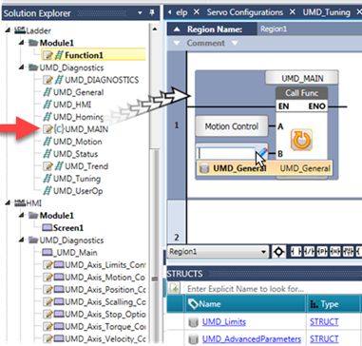The height and width of the screenshot is (346, 362).
Task: Select UMD_Axis_Limits screen in tree
Action: (105, 265)
